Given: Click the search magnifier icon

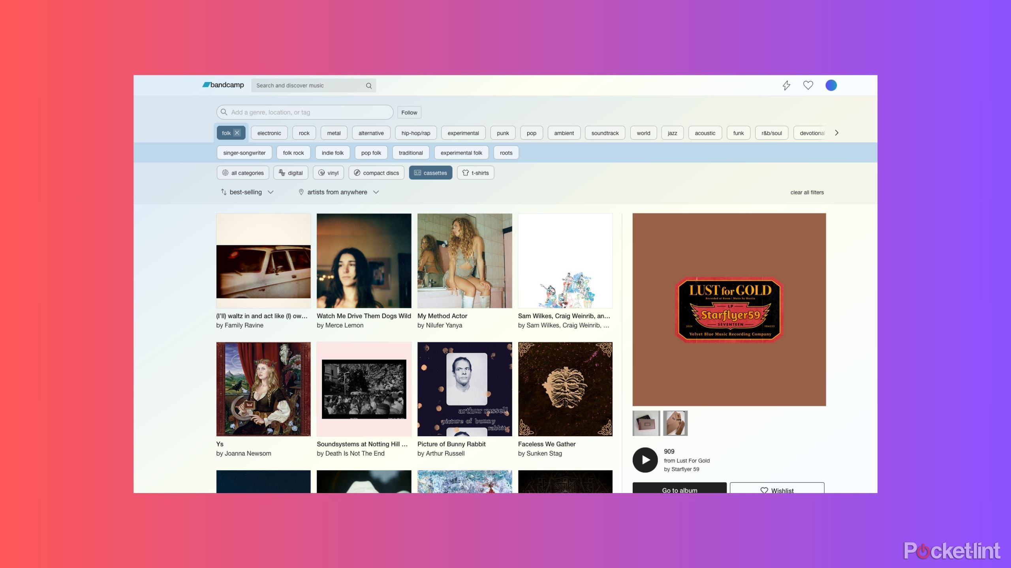Looking at the screenshot, I should (x=368, y=85).
